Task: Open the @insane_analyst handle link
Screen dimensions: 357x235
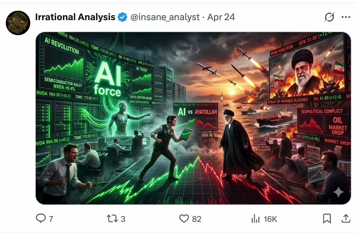Action: (165, 17)
